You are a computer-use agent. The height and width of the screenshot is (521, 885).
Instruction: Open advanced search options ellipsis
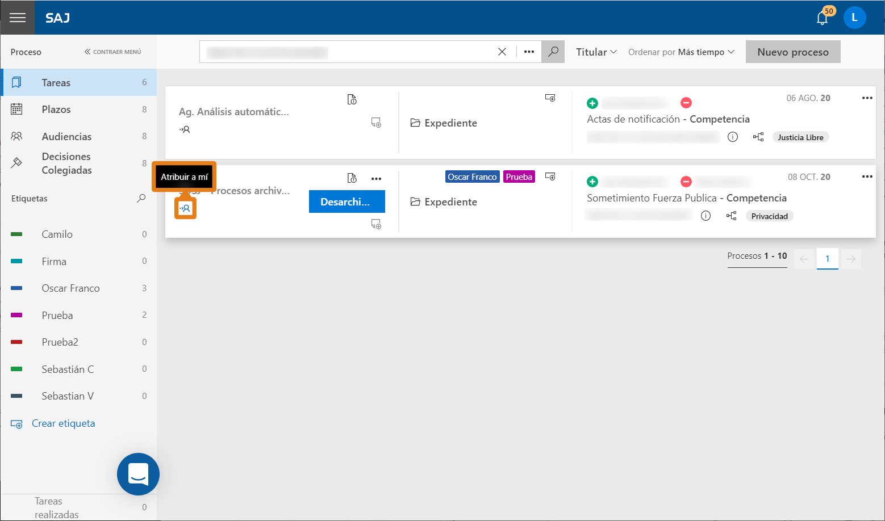529,52
